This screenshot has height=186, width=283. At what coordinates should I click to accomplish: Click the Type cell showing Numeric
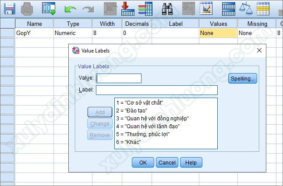coord(72,33)
